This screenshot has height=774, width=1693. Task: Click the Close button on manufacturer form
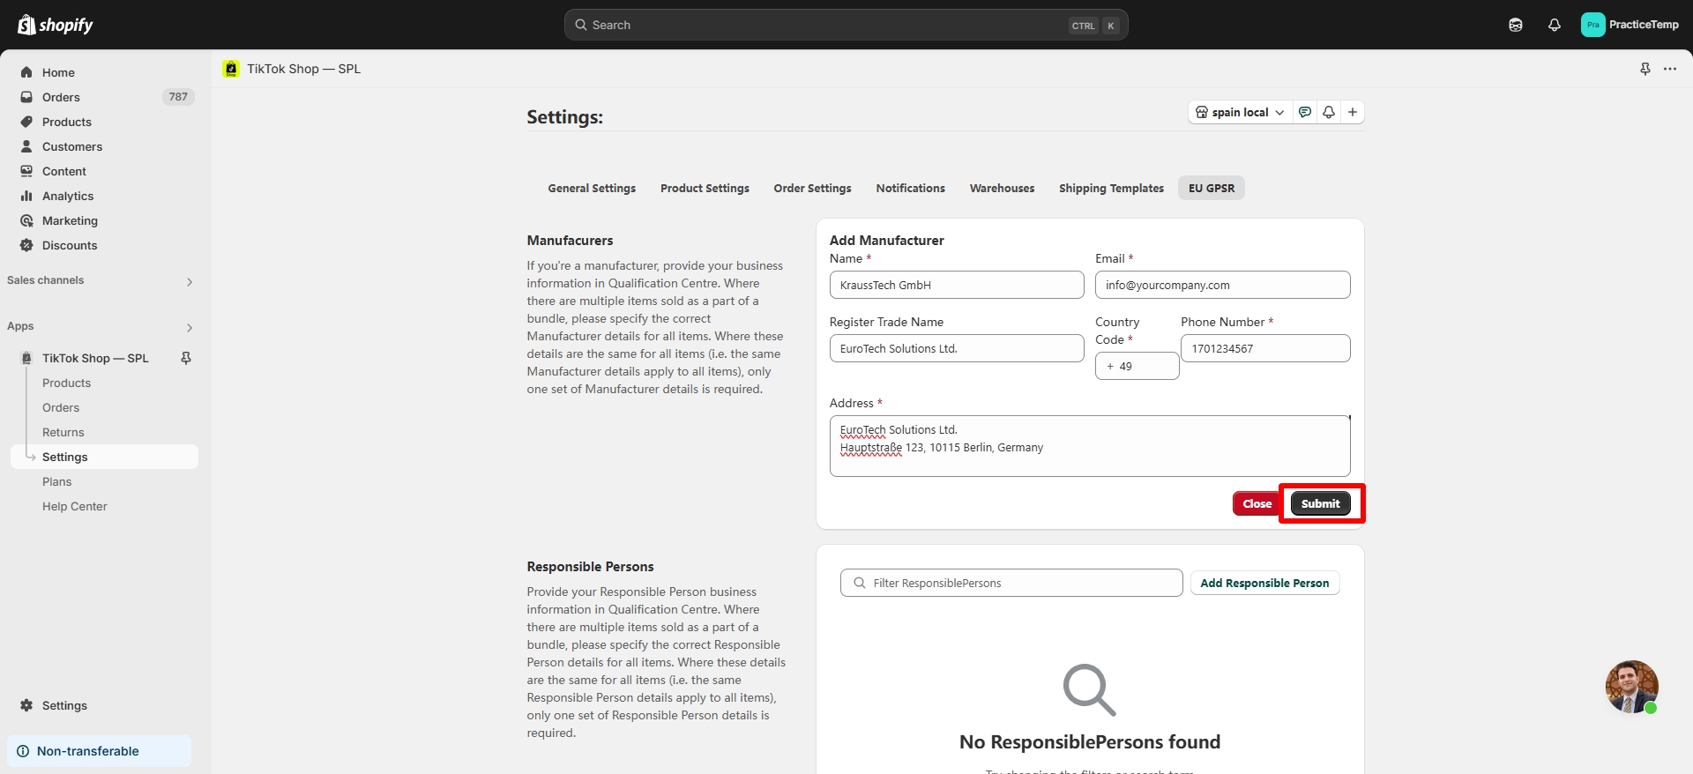coord(1257,503)
